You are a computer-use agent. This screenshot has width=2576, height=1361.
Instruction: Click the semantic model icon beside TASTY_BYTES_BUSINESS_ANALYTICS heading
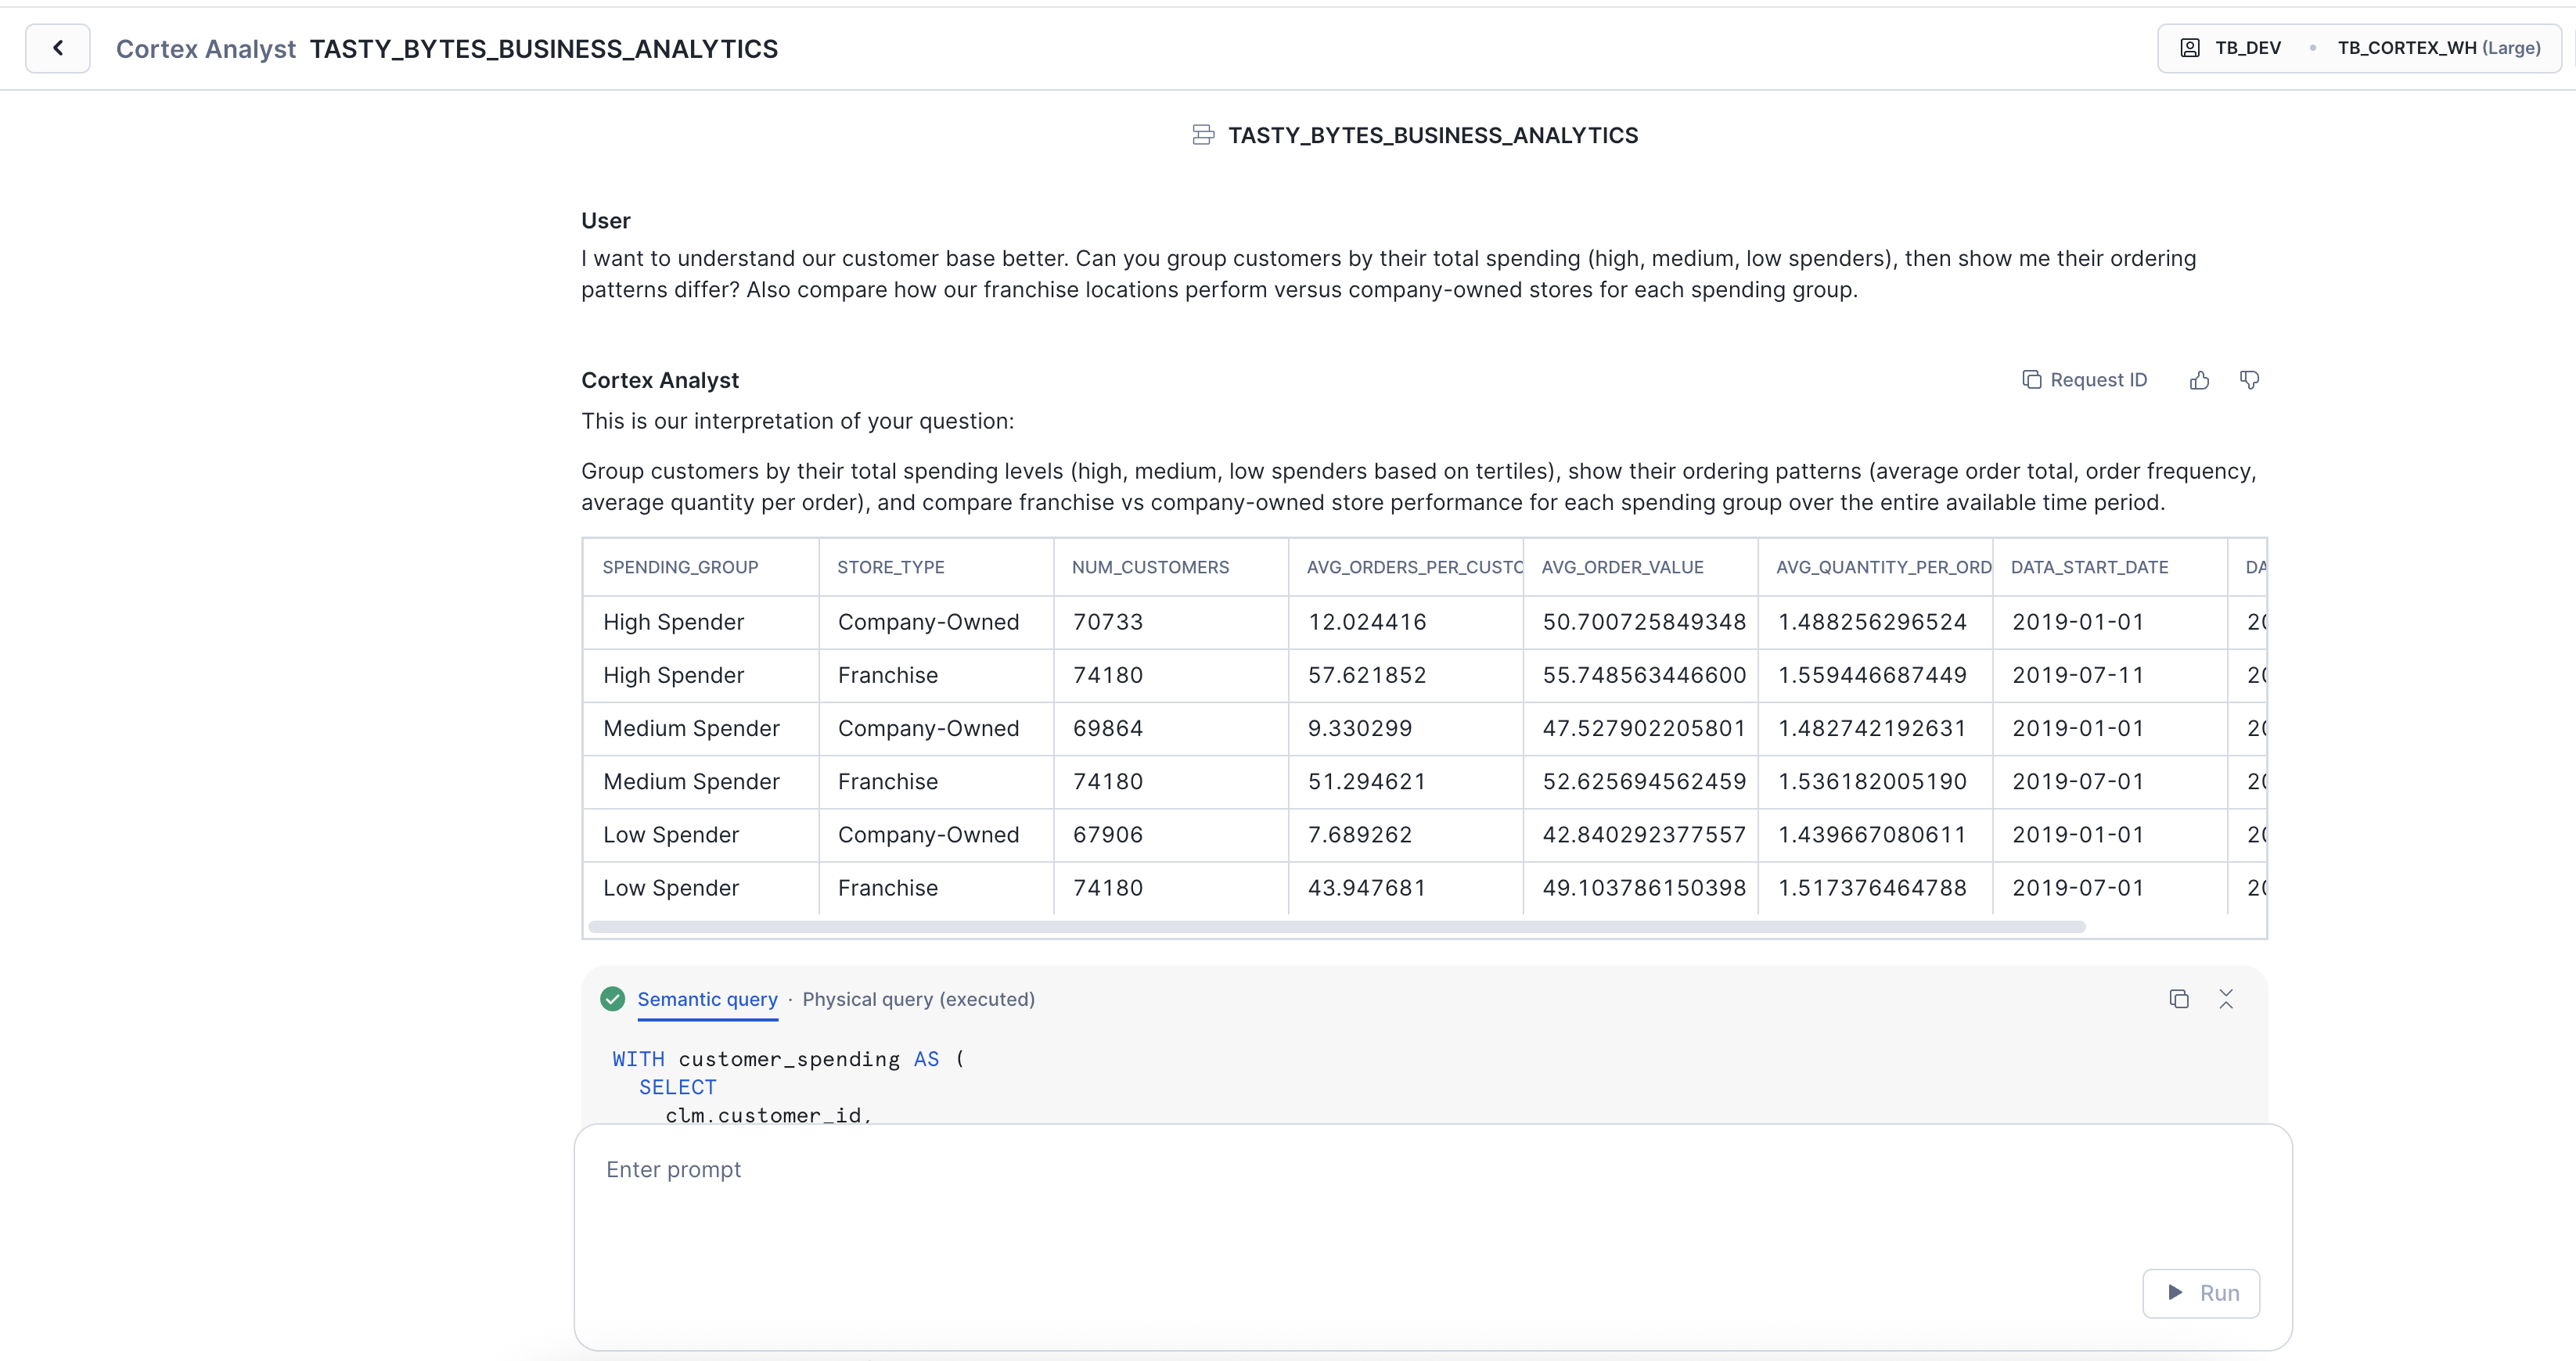[1202, 135]
